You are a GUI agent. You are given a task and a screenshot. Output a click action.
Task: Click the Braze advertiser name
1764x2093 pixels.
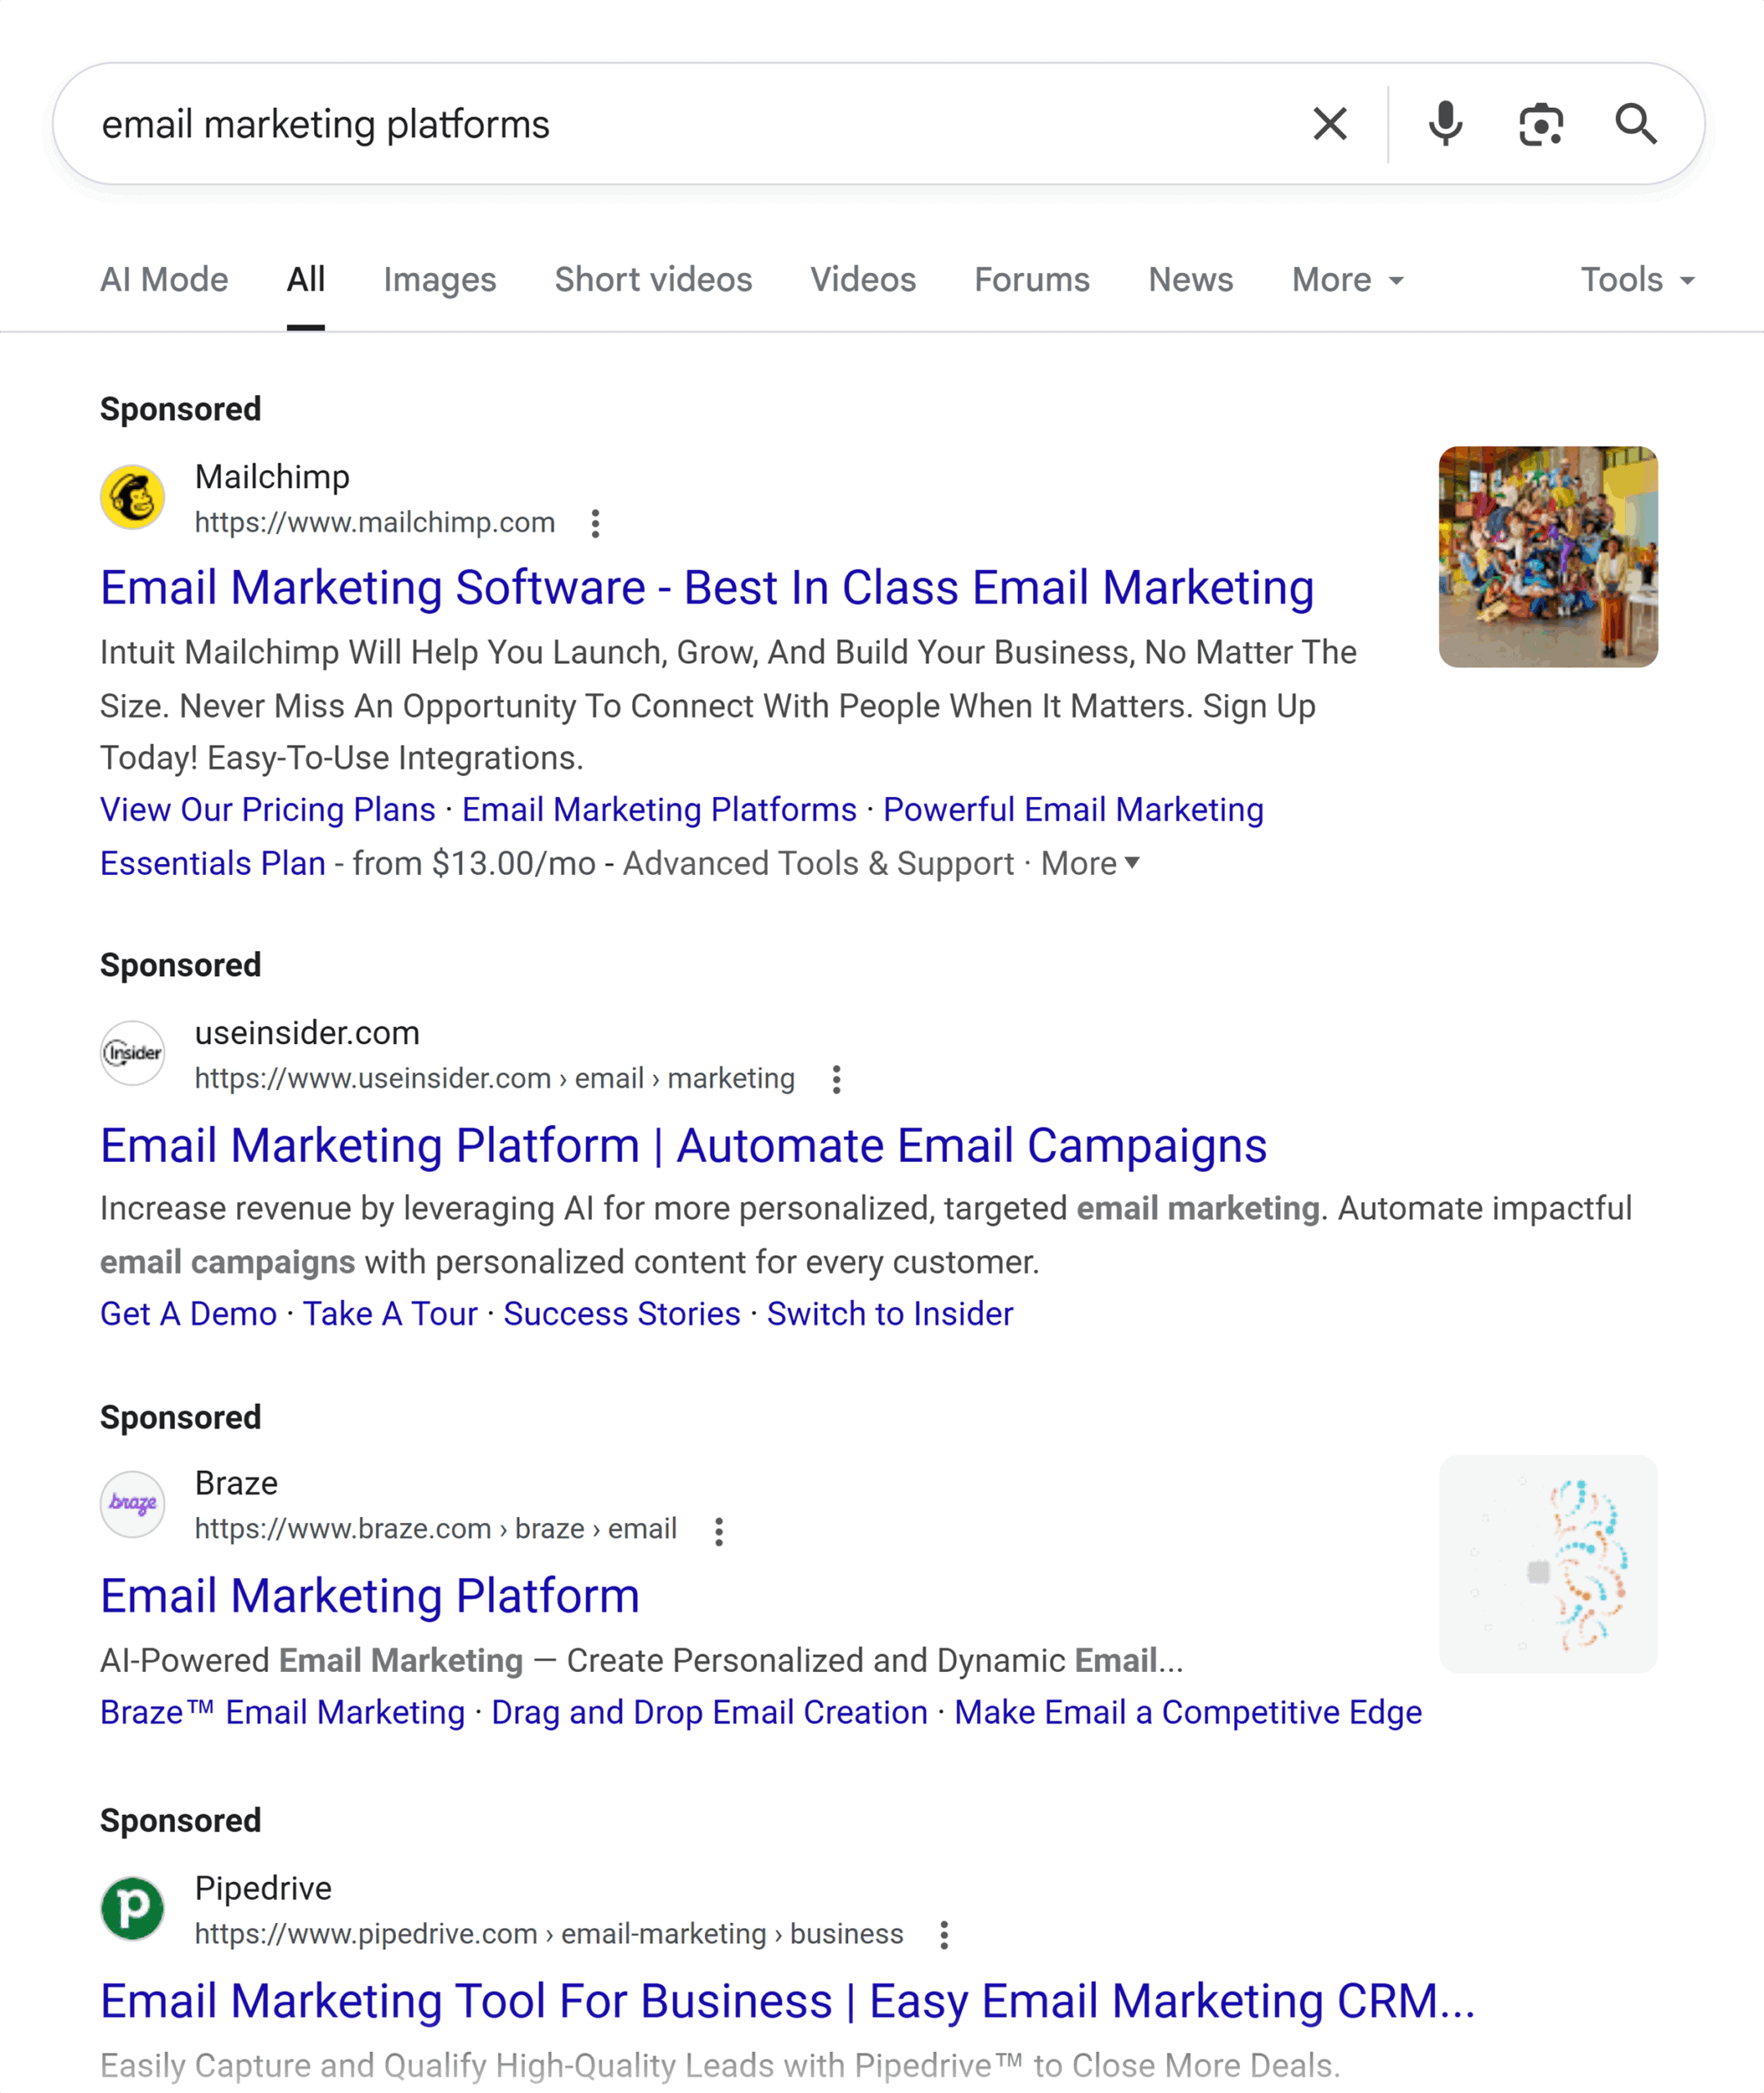pyautogui.click(x=236, y=1483)
